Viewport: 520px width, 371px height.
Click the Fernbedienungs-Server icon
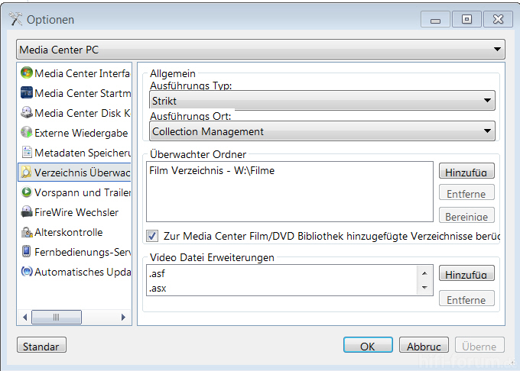tap(27, 251)
